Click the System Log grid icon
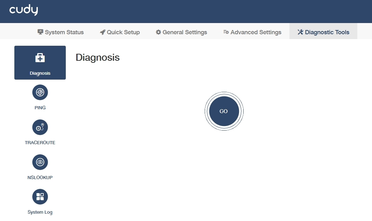This screenshot has width=372, height=221. 40,197
